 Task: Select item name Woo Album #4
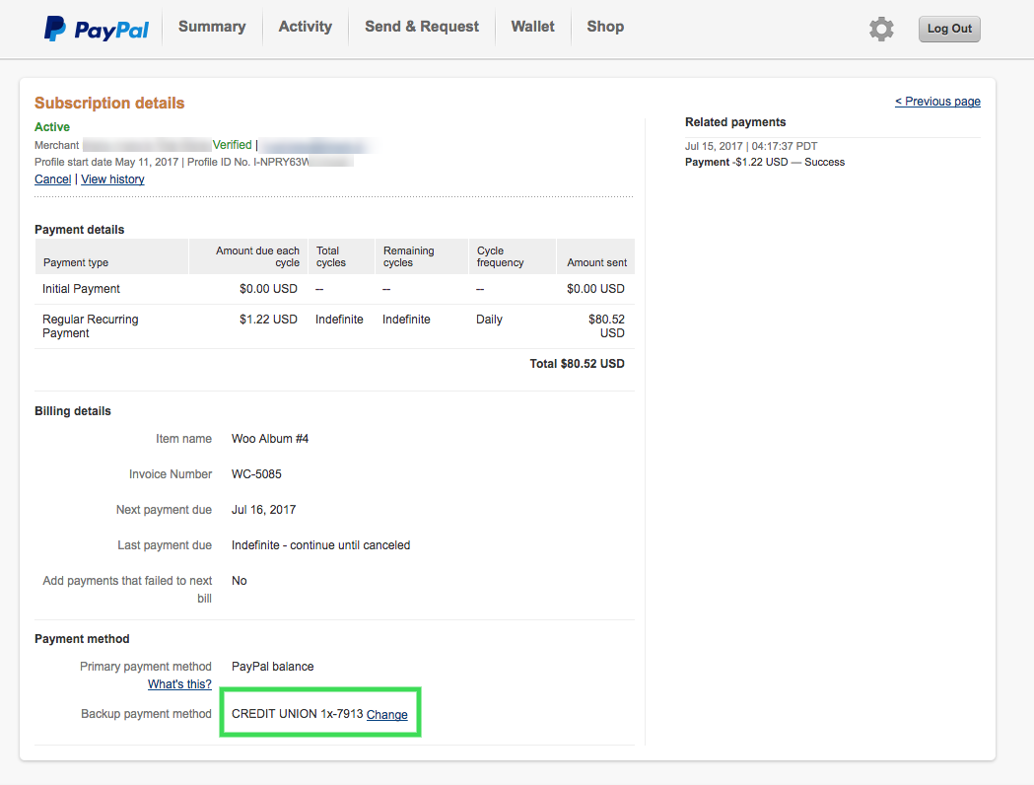(270, 439)
